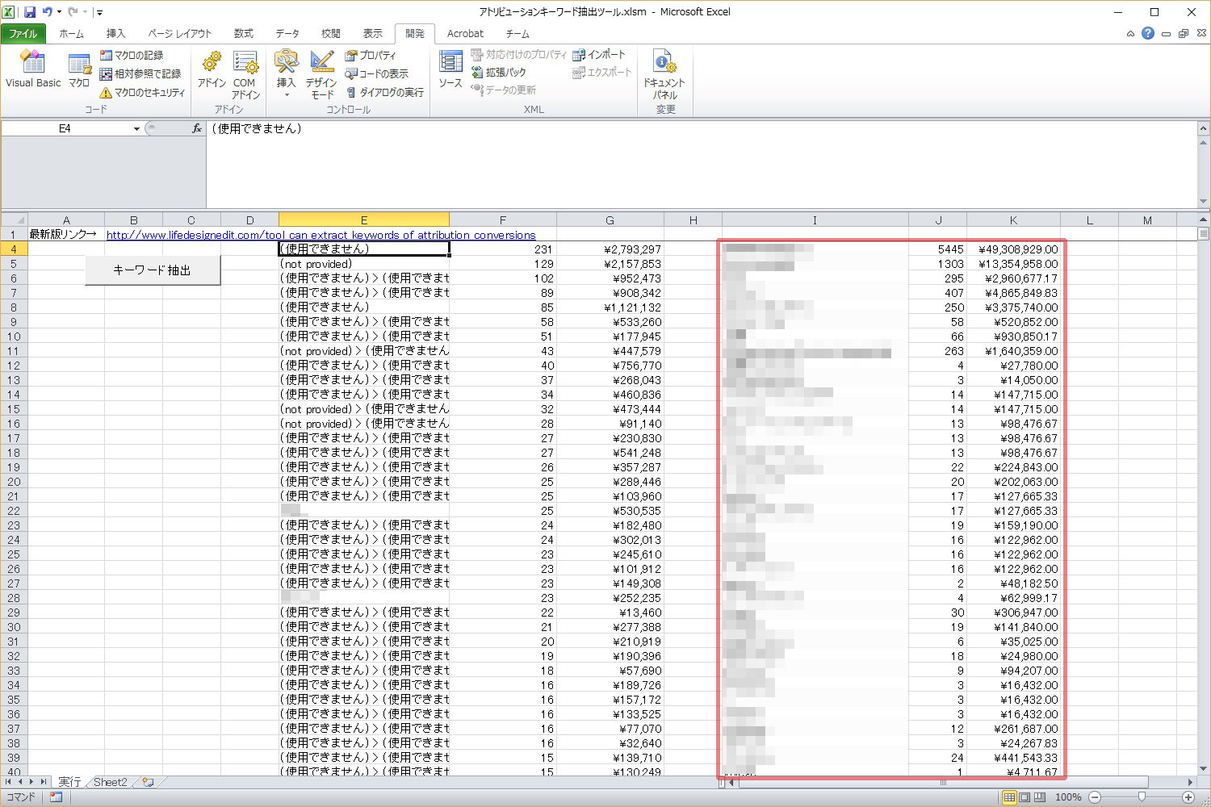
Task: Open Customize Quick Access Toolbar dropdown
Action: [x=99, y=12]
